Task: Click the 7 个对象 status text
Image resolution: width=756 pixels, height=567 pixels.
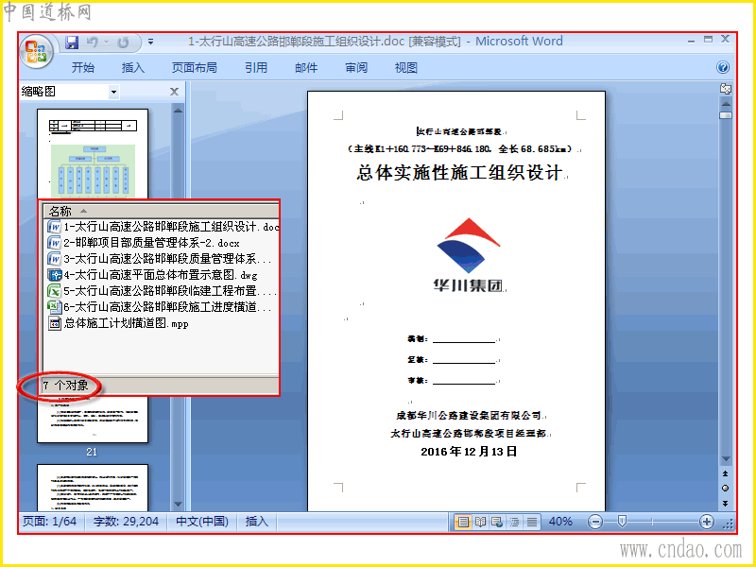Action: pos(65,386)
